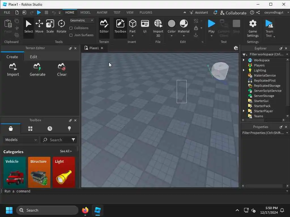
Task: Open the Play button dropdown arrow
Action: point(211,36)
